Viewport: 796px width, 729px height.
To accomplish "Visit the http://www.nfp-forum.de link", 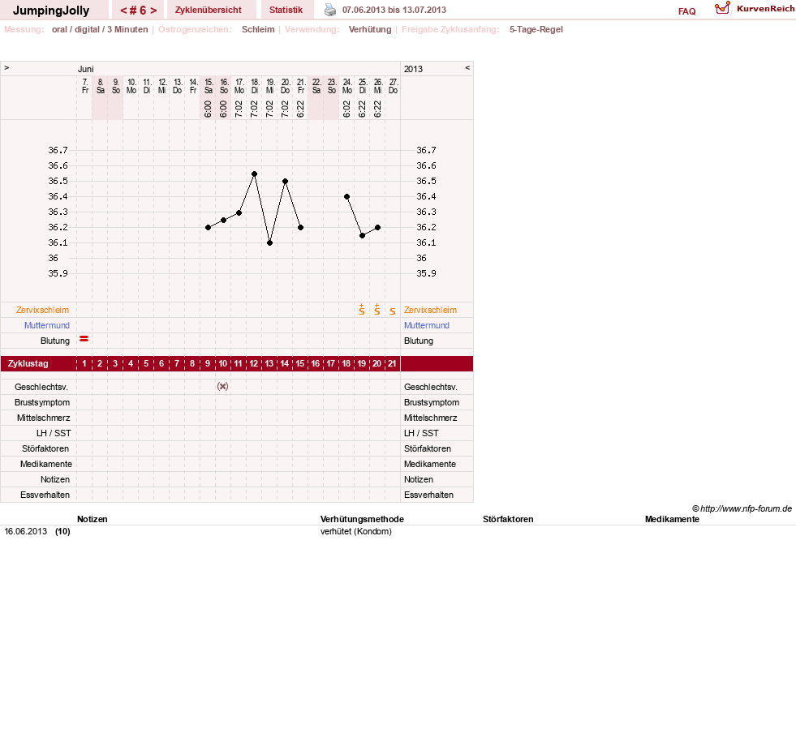I will pyautogui.click(x=746, y=508).
